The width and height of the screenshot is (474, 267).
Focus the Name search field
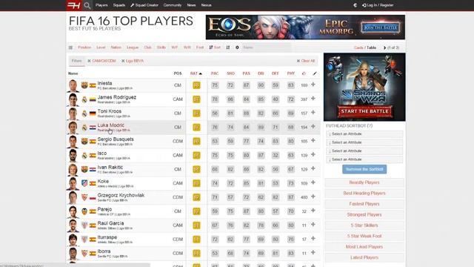click(x=266, y=47)
